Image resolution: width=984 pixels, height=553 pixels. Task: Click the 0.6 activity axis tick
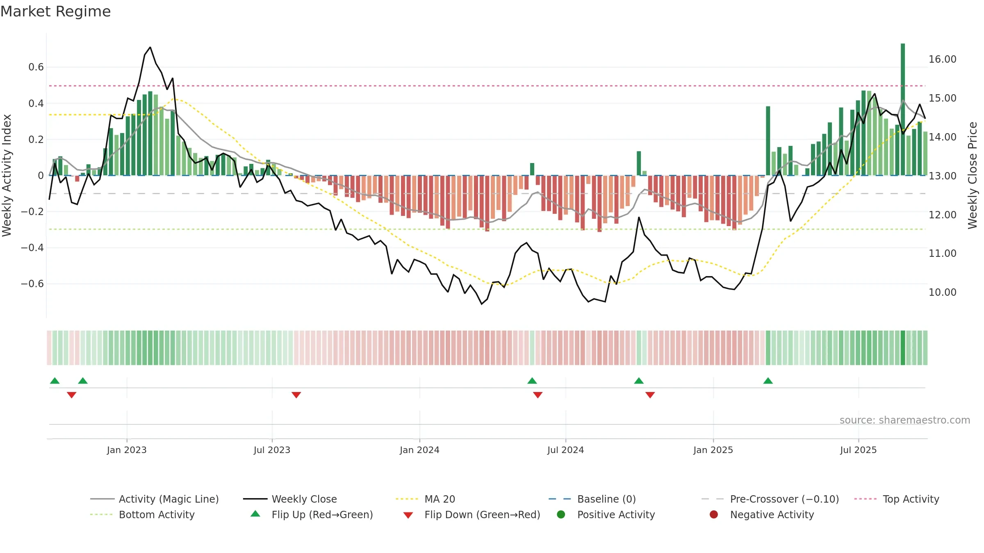click(36, 67)
